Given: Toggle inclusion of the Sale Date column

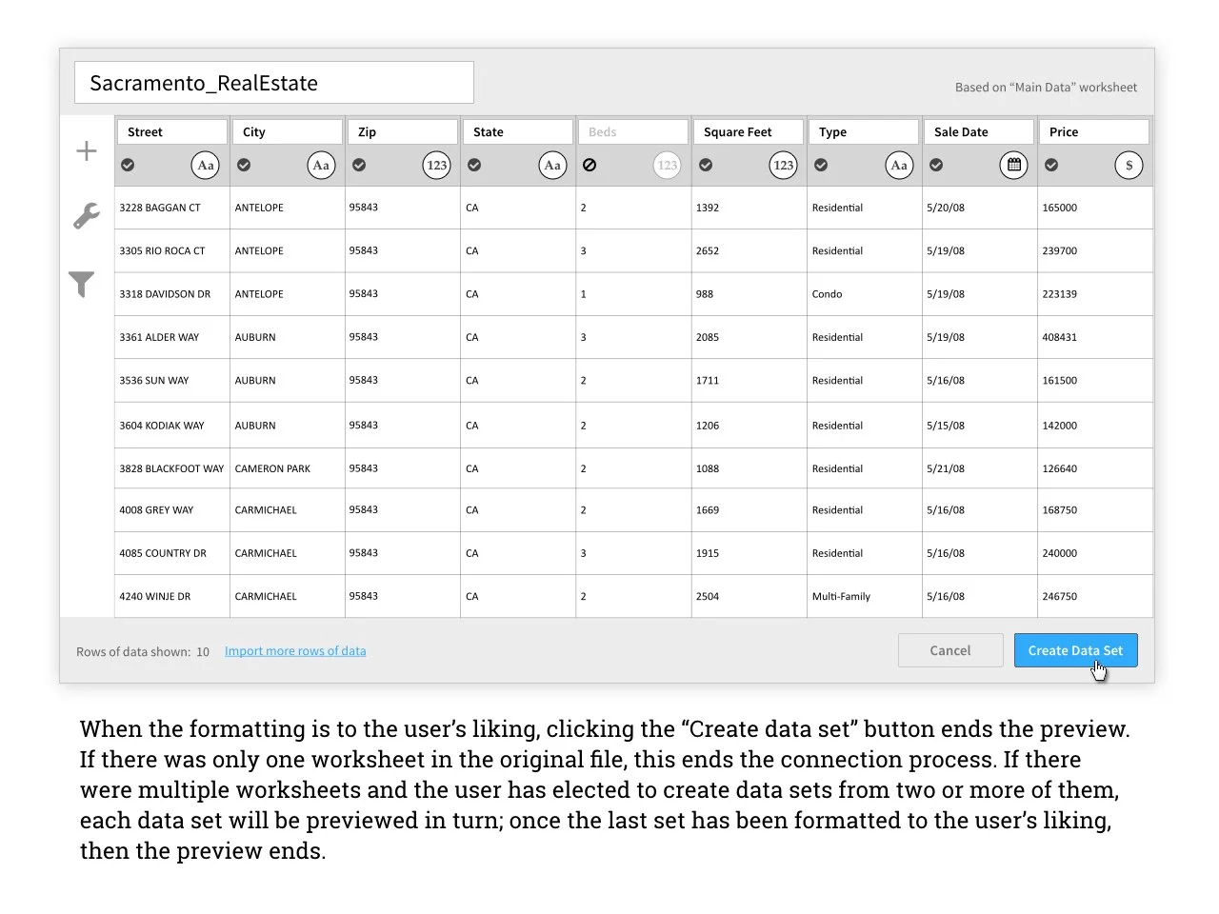Looking at the screenshot, I should [x=936, y=166].
